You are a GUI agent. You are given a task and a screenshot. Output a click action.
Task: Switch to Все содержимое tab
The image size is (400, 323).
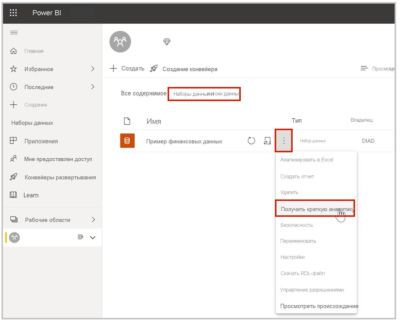click(x=144, y=93)
